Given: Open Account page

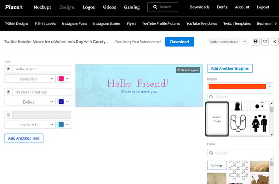Looking at the screenshot, I should (242, 7).
